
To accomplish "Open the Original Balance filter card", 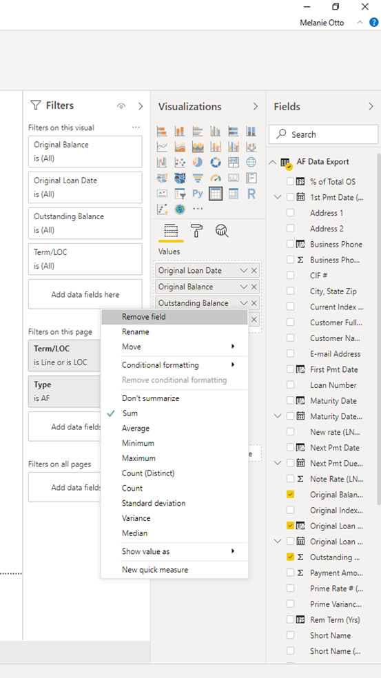I will 85,152.
